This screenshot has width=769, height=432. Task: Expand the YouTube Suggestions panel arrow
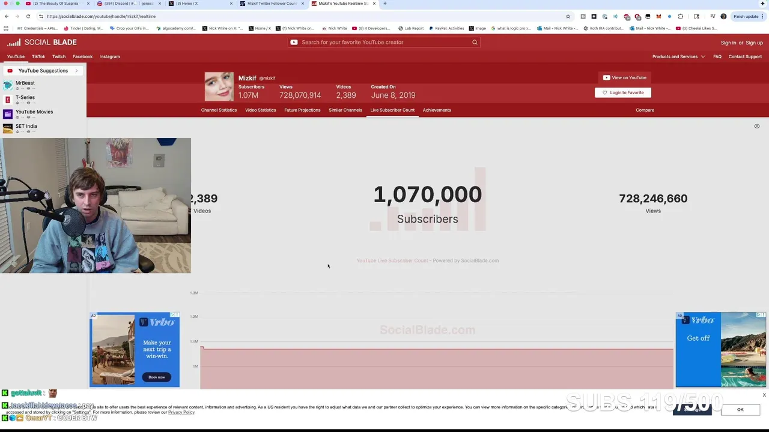click(76, 71)
